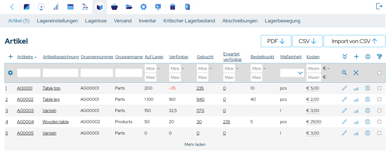
Task: Click the gear icon in filter row
Action: click(10, 73)
